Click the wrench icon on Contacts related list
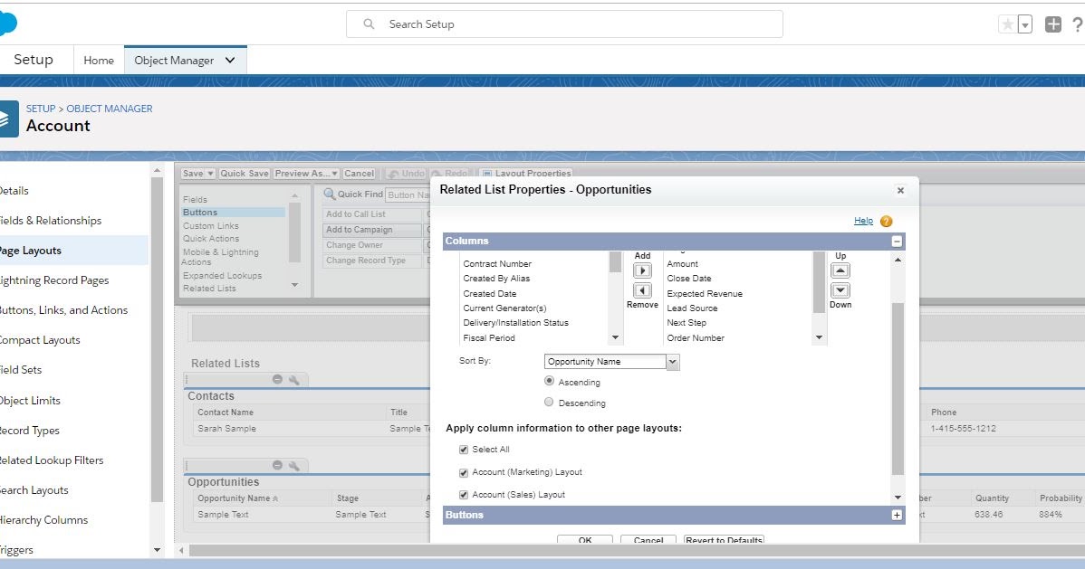 click(295, 379)
